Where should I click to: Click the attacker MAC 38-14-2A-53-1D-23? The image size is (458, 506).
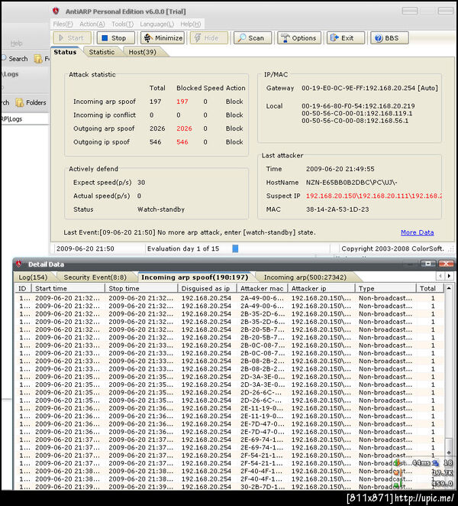337,209
